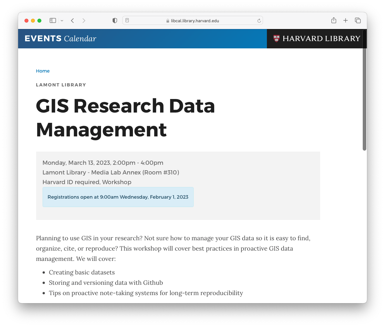Click the LAMONT LIBRARY label
Screen dimensions: 385x327
(61, 85)
